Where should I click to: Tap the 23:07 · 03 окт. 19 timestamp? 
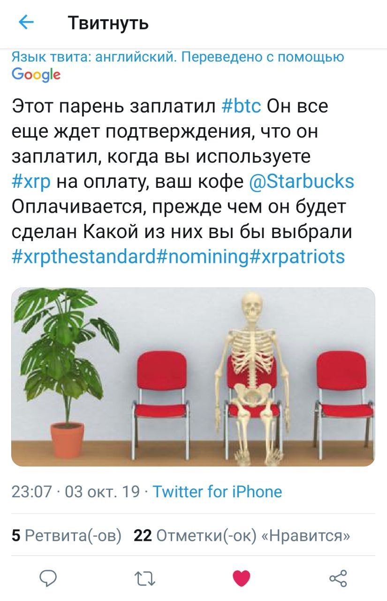tap(76, 492)
